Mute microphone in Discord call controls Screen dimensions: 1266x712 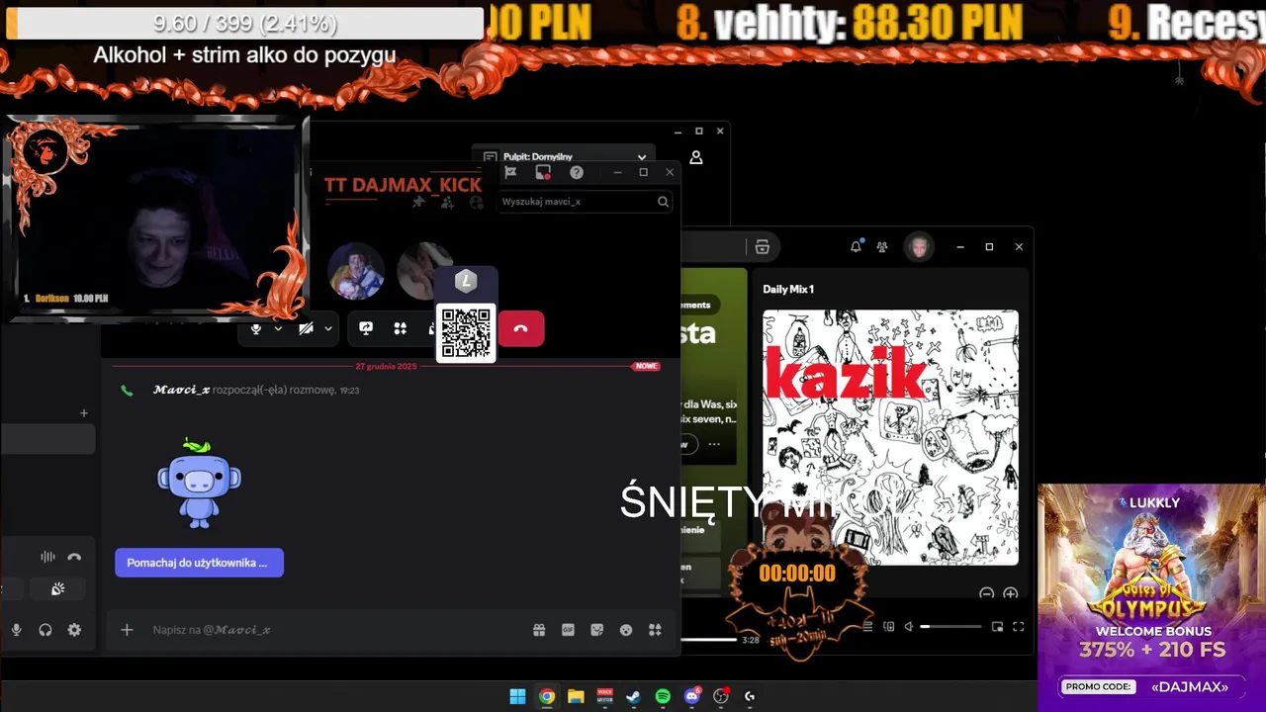point(255,328)
